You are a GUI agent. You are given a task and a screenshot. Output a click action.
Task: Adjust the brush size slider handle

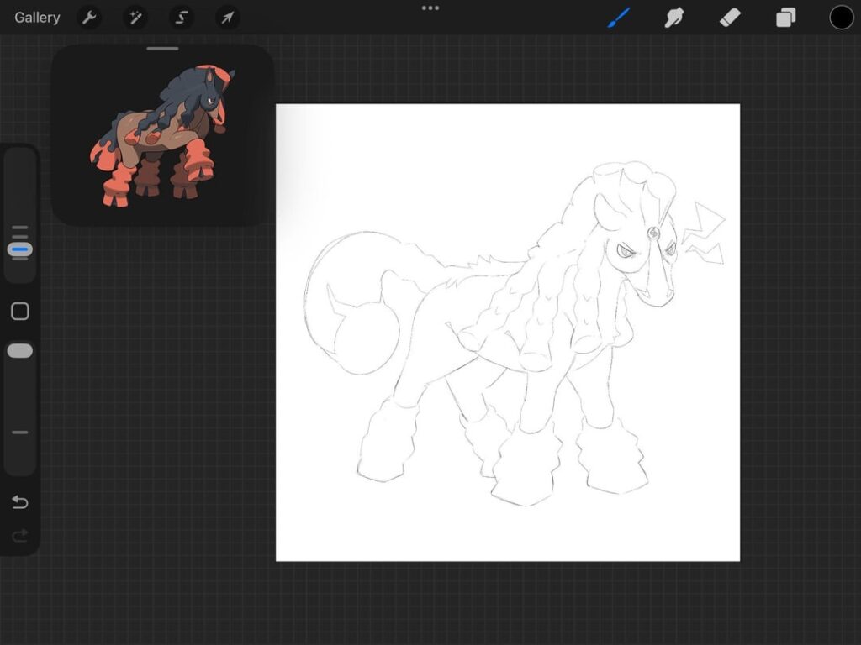coord(20,249)
